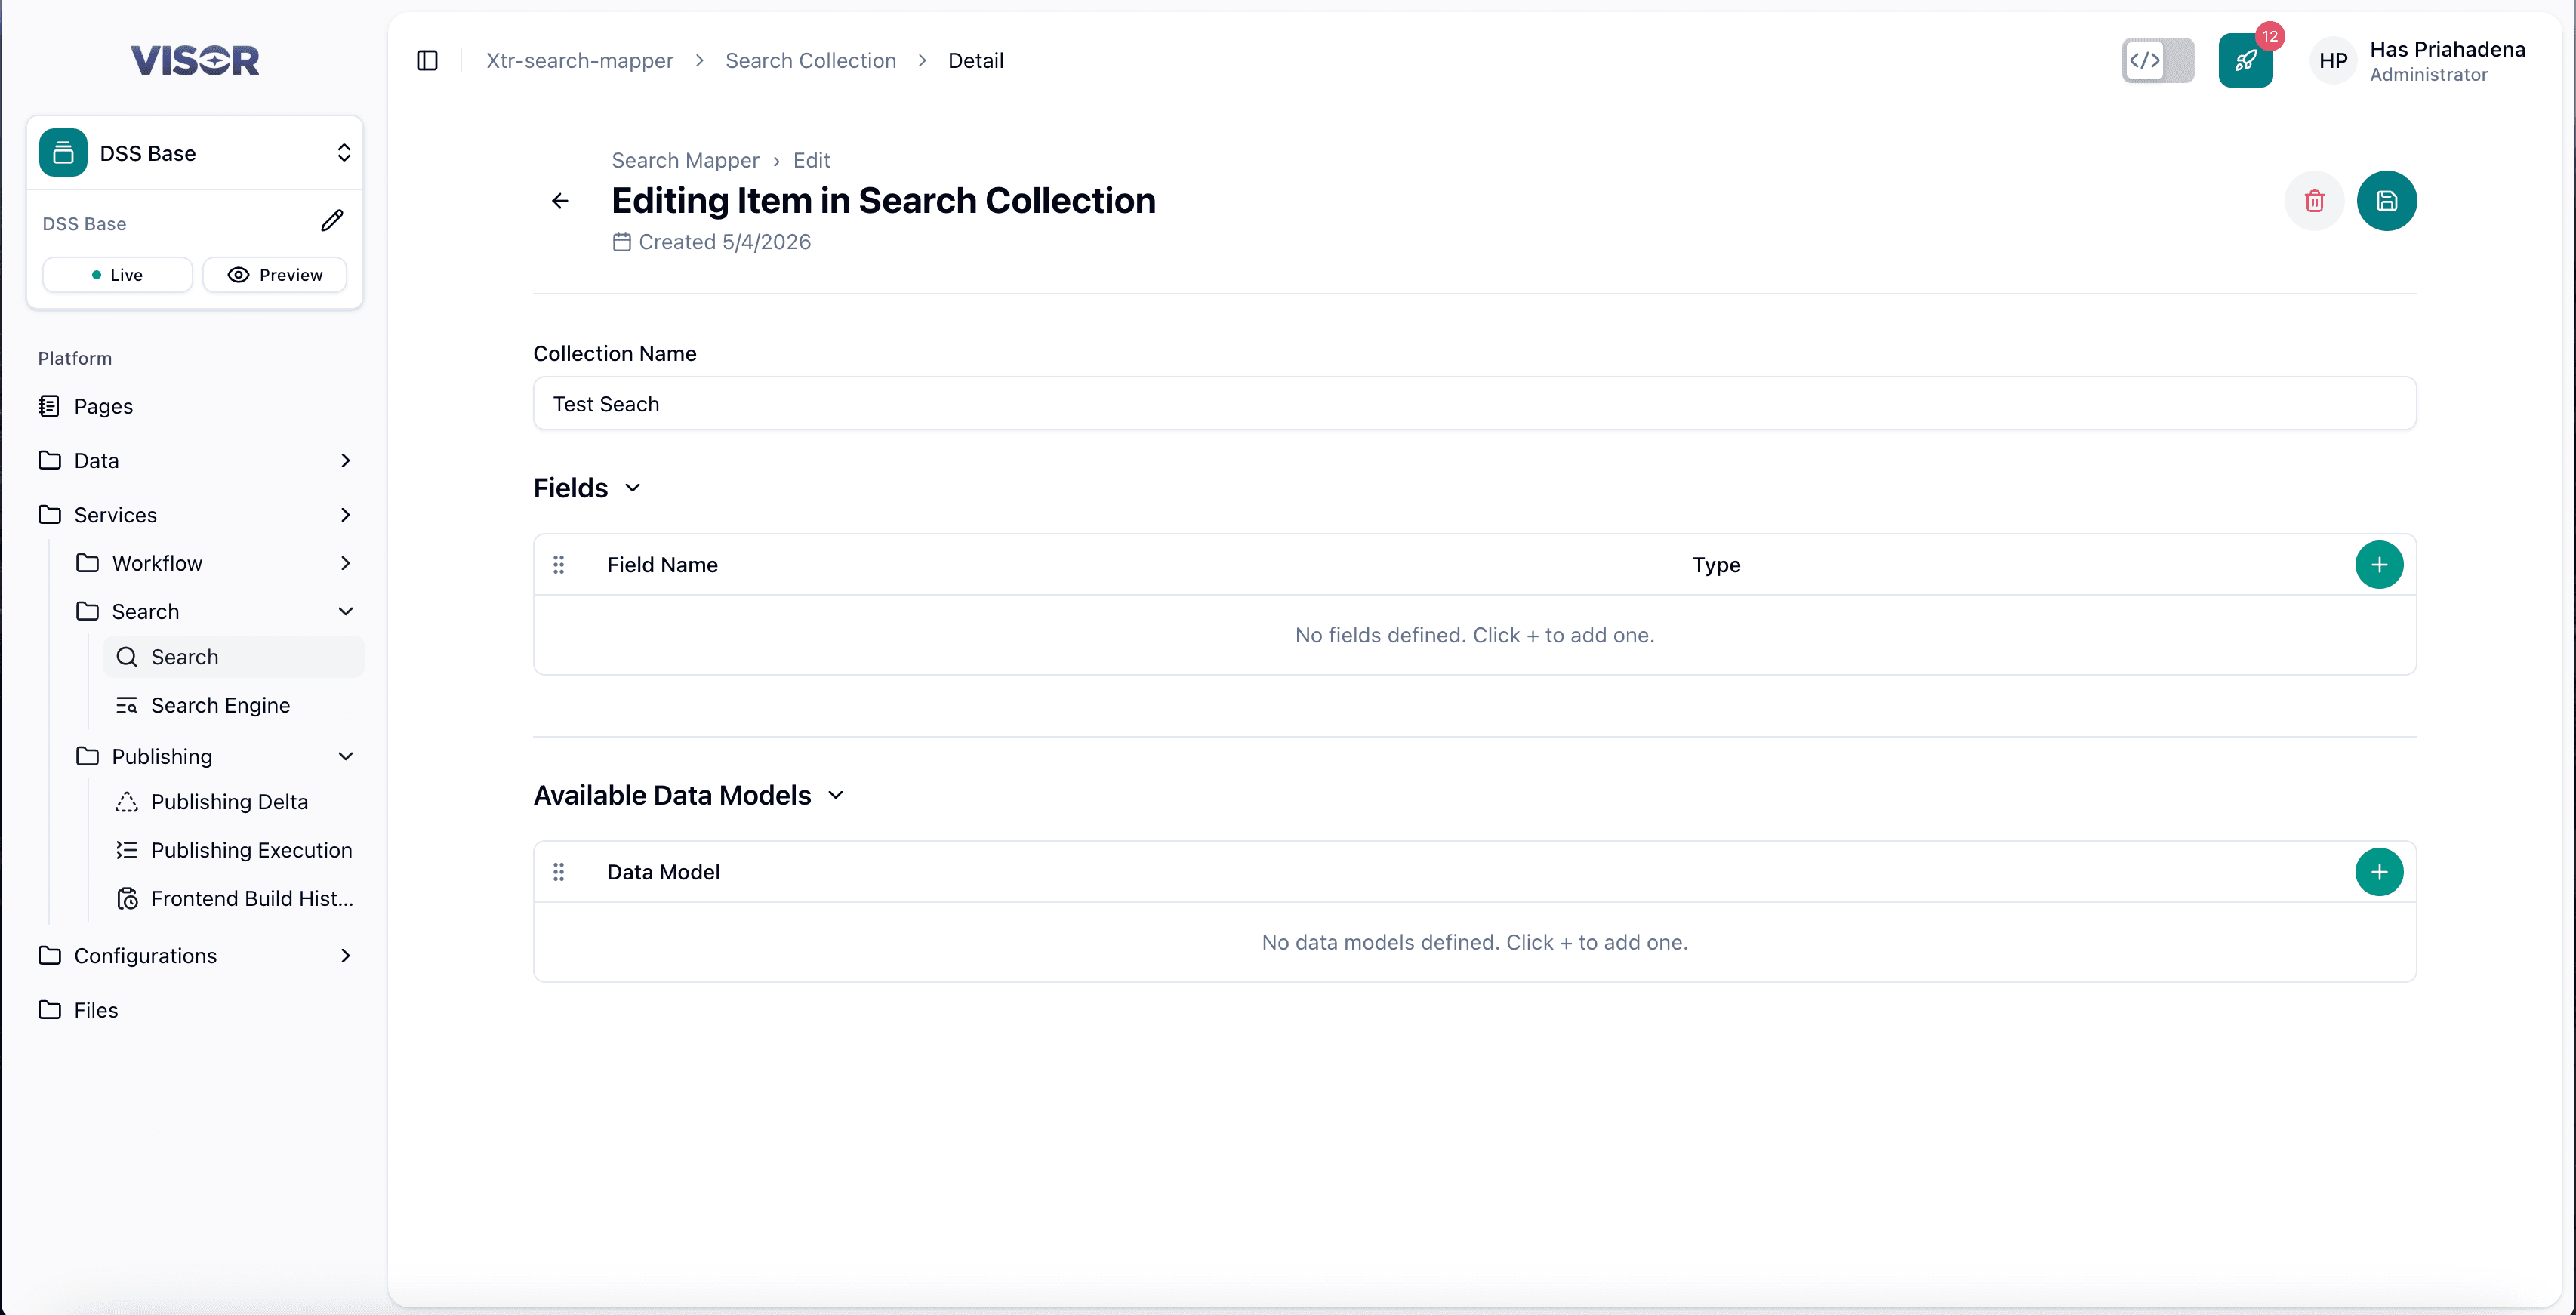The height and width of the screenshot is (1315, 2576).
Task: Add a data model with plus button
Action: click(x=2379, y=872)
